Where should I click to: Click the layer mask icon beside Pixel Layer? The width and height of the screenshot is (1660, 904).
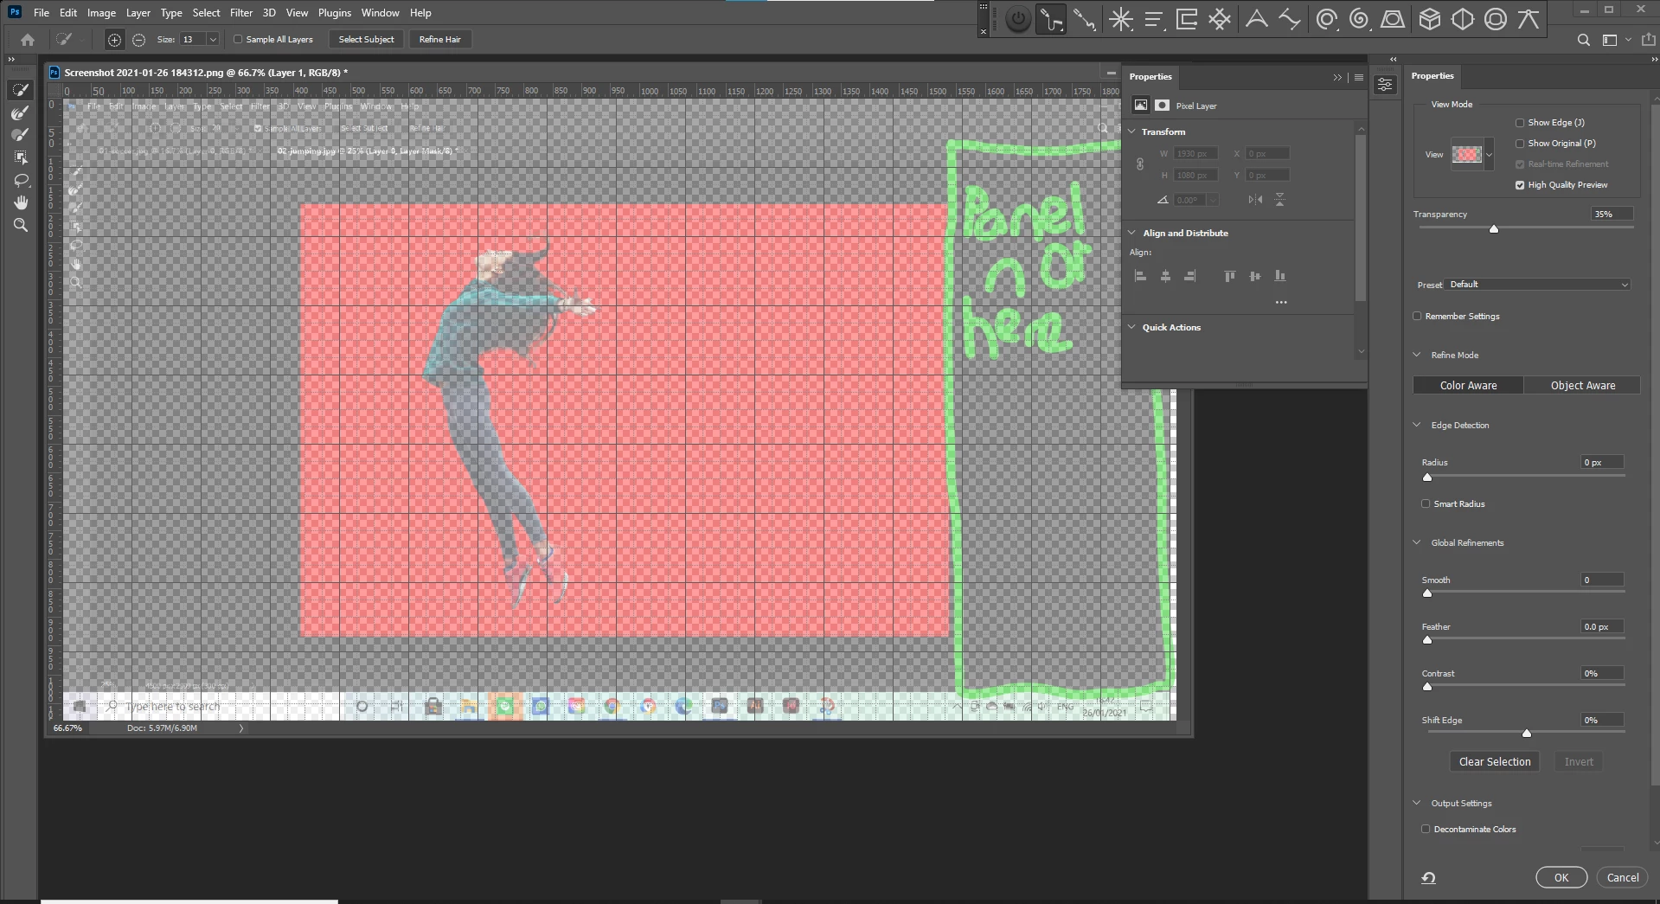(x=1162, y=106)
